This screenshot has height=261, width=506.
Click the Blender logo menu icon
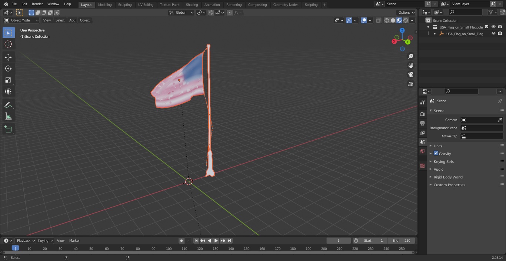6,4
